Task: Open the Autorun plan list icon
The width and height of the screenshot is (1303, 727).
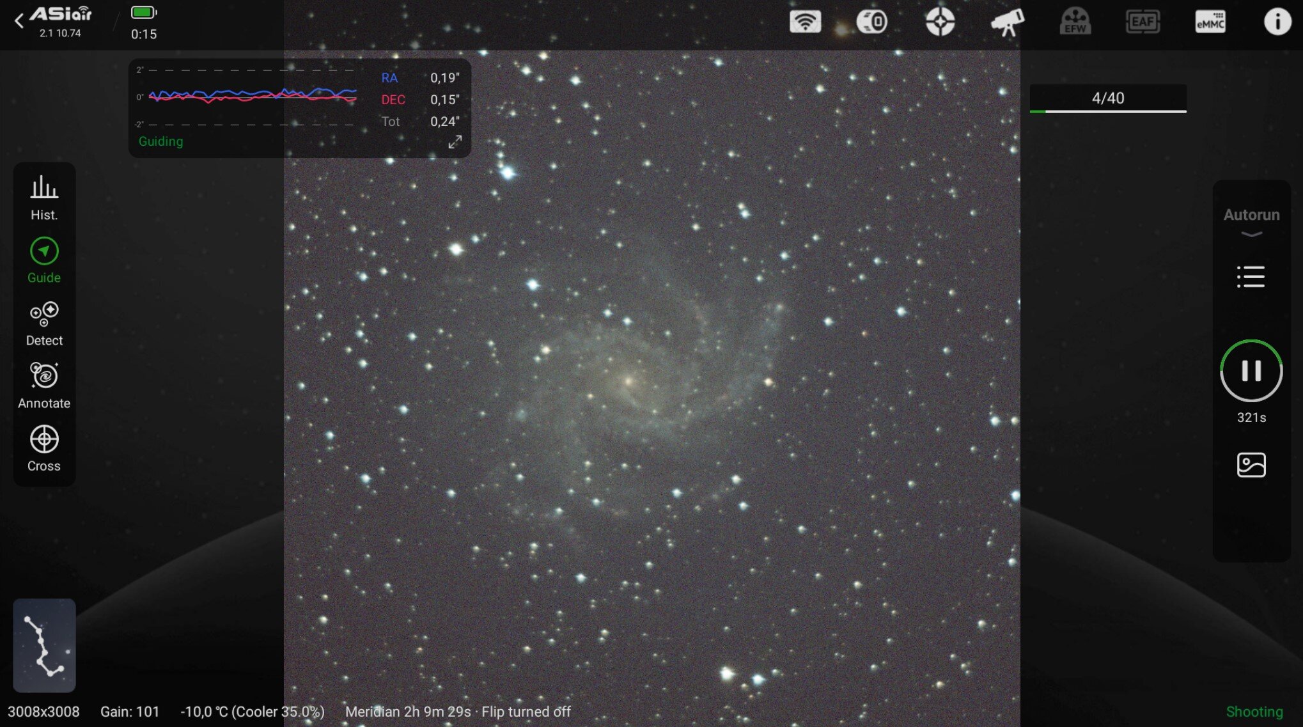Action: point(1251,277)
